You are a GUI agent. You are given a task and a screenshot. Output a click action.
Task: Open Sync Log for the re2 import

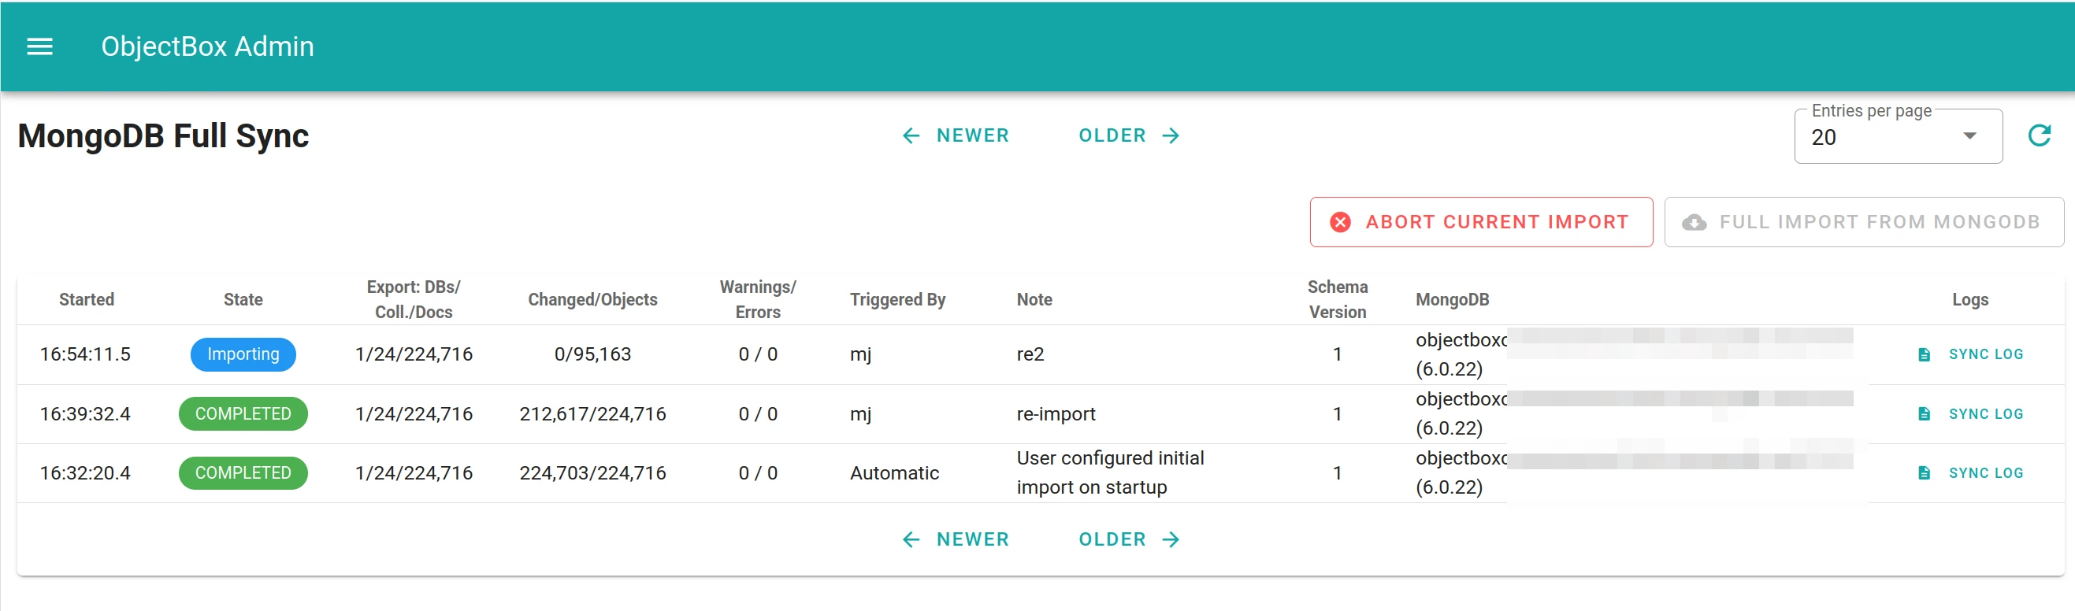pyautogui.click(x=1970, y=354)
